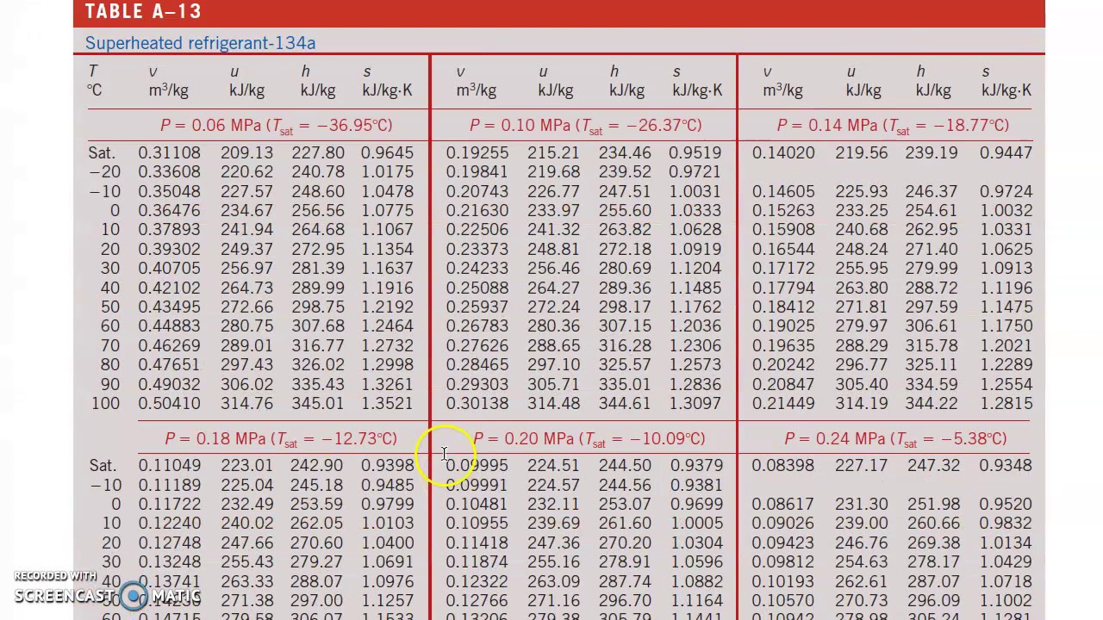Click the specific volume value 0.19255

coord(477,153)
